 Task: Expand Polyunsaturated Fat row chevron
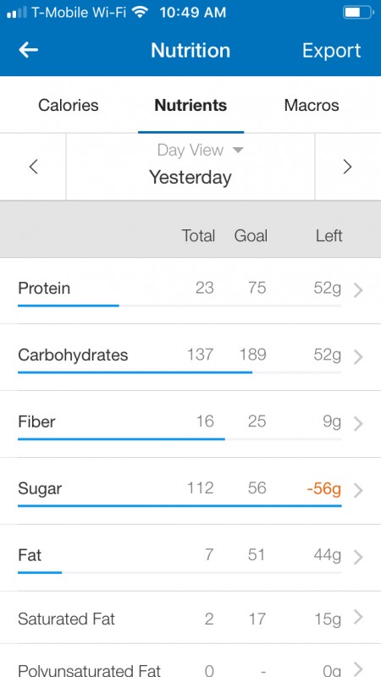point(358,668)
